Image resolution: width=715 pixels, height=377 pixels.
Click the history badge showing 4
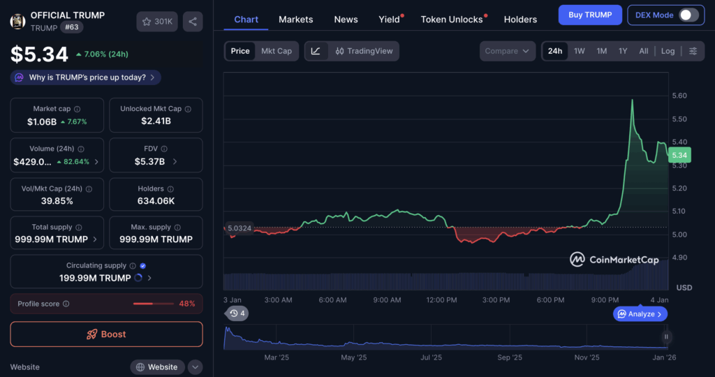coord(237,313)
